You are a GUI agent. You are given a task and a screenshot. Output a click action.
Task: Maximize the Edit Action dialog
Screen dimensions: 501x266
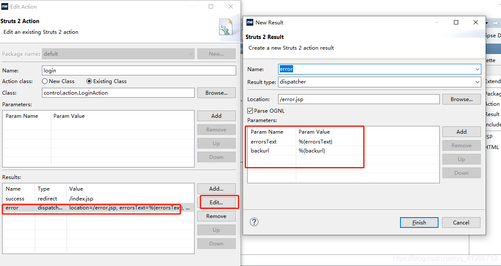tap(211, 6)
